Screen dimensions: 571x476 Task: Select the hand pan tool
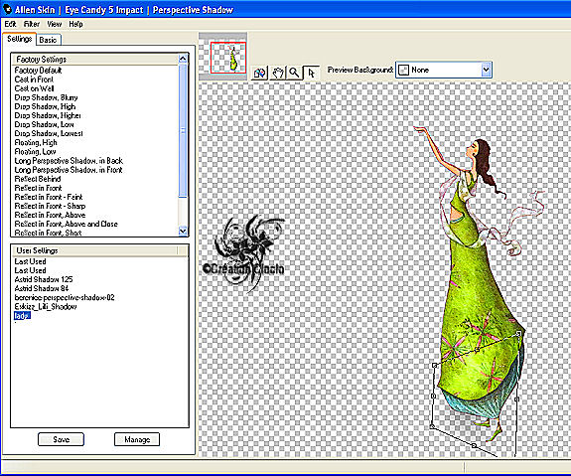tap(278, 73)
